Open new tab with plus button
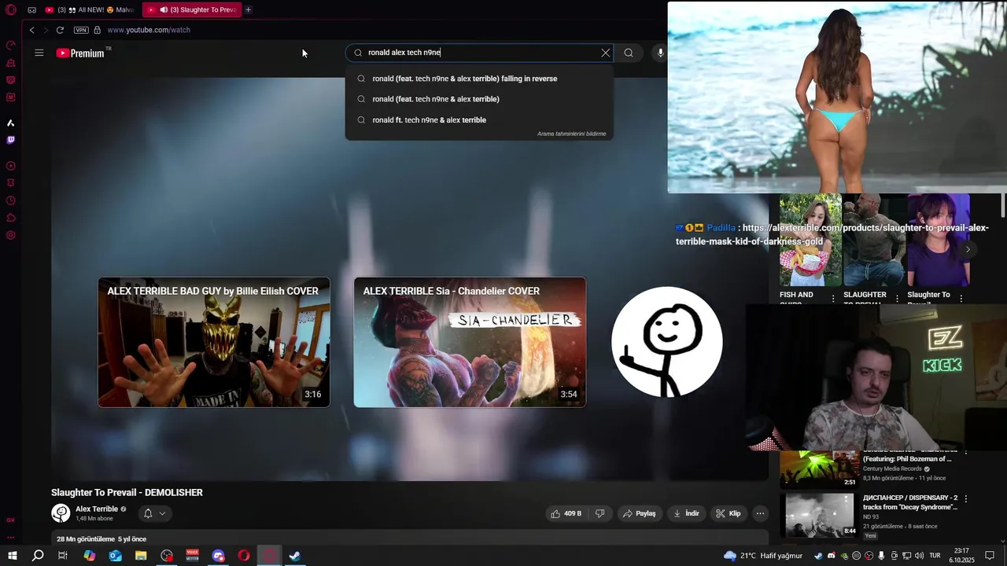 point(248,9)
